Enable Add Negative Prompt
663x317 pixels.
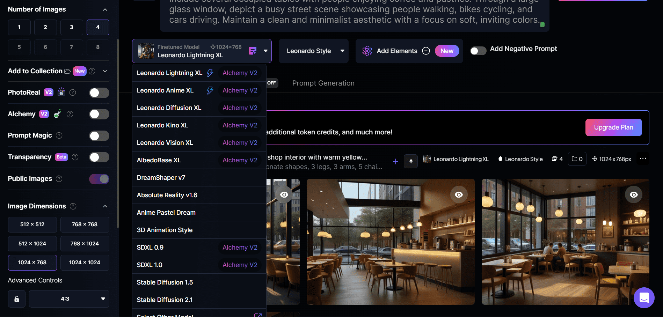coord(478,51)
